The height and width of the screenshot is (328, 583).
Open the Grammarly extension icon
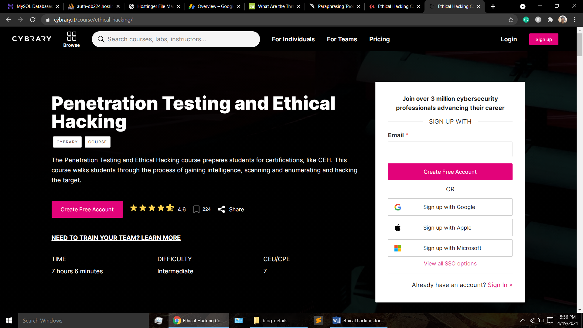[x=526, y=20]
